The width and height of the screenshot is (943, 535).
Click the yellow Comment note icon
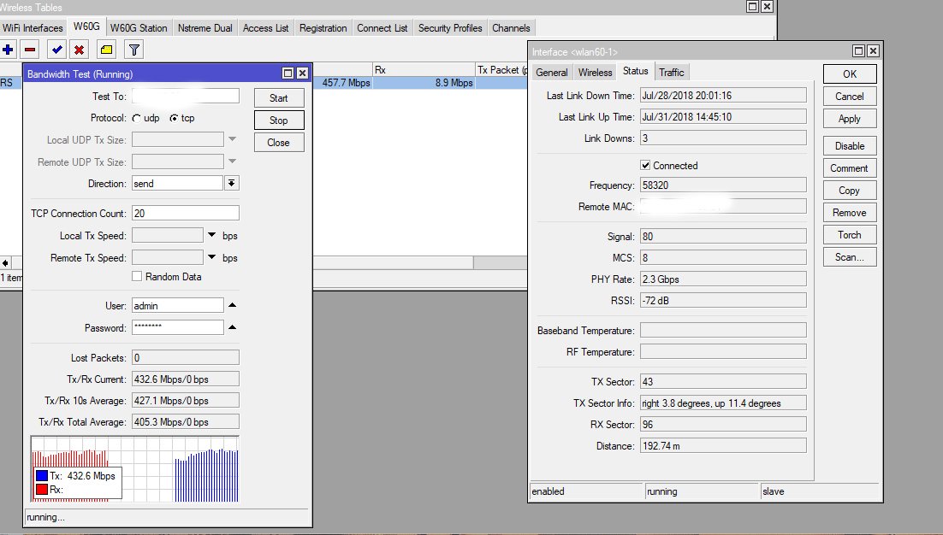pyautogui.click(x=106, y=50)
